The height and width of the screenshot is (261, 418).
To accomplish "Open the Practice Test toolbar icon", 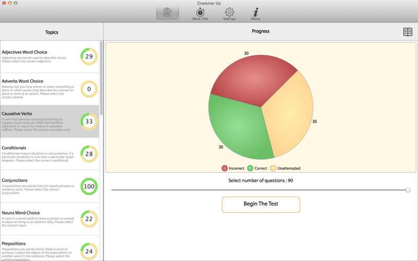I will point(167,14).
